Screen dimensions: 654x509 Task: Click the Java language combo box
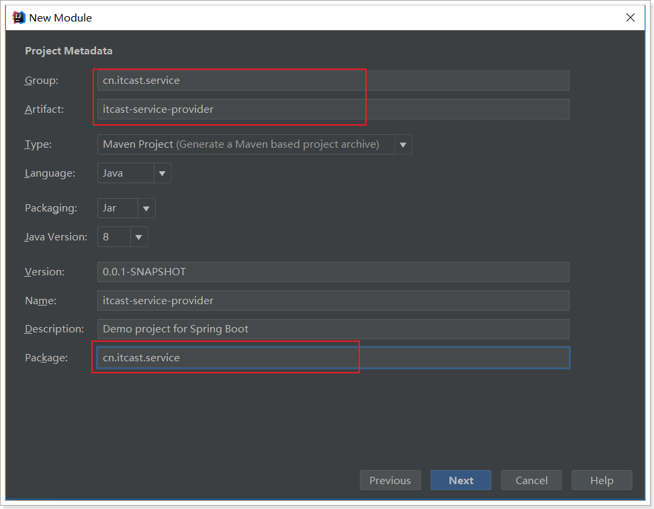click(x=126, y=173)
